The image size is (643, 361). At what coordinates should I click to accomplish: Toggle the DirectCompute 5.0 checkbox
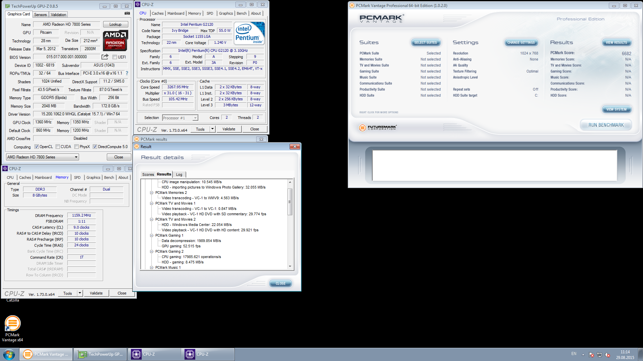(95, 147)
